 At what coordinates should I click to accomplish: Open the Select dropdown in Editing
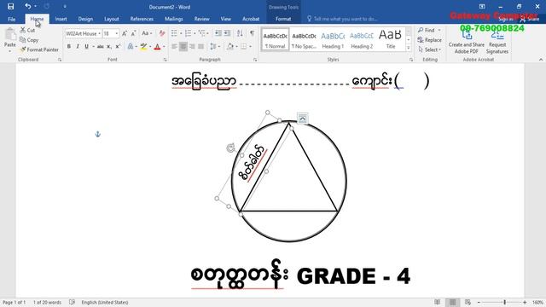pyautogui.click(x=430, y=49)
